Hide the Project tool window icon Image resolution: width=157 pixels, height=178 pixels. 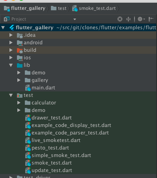pos(151,19)
